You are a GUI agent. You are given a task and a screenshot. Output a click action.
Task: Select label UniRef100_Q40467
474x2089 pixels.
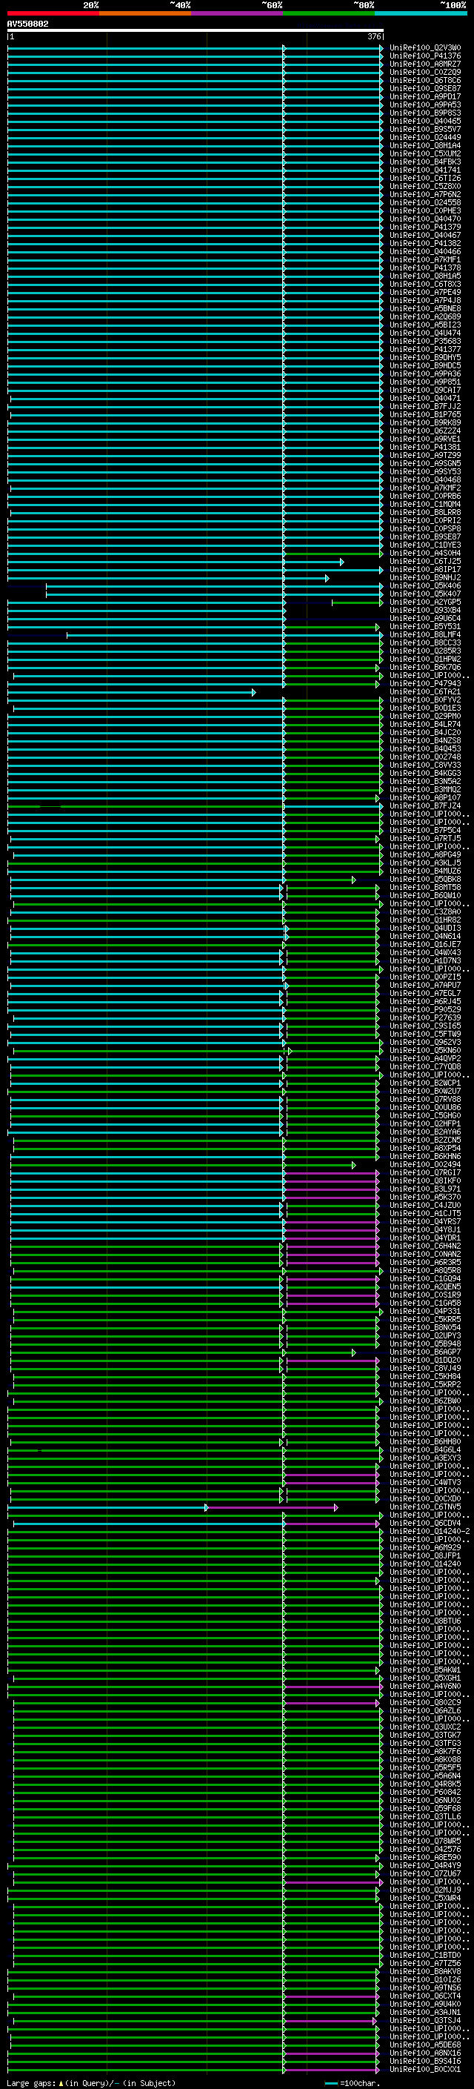[425, 235]
